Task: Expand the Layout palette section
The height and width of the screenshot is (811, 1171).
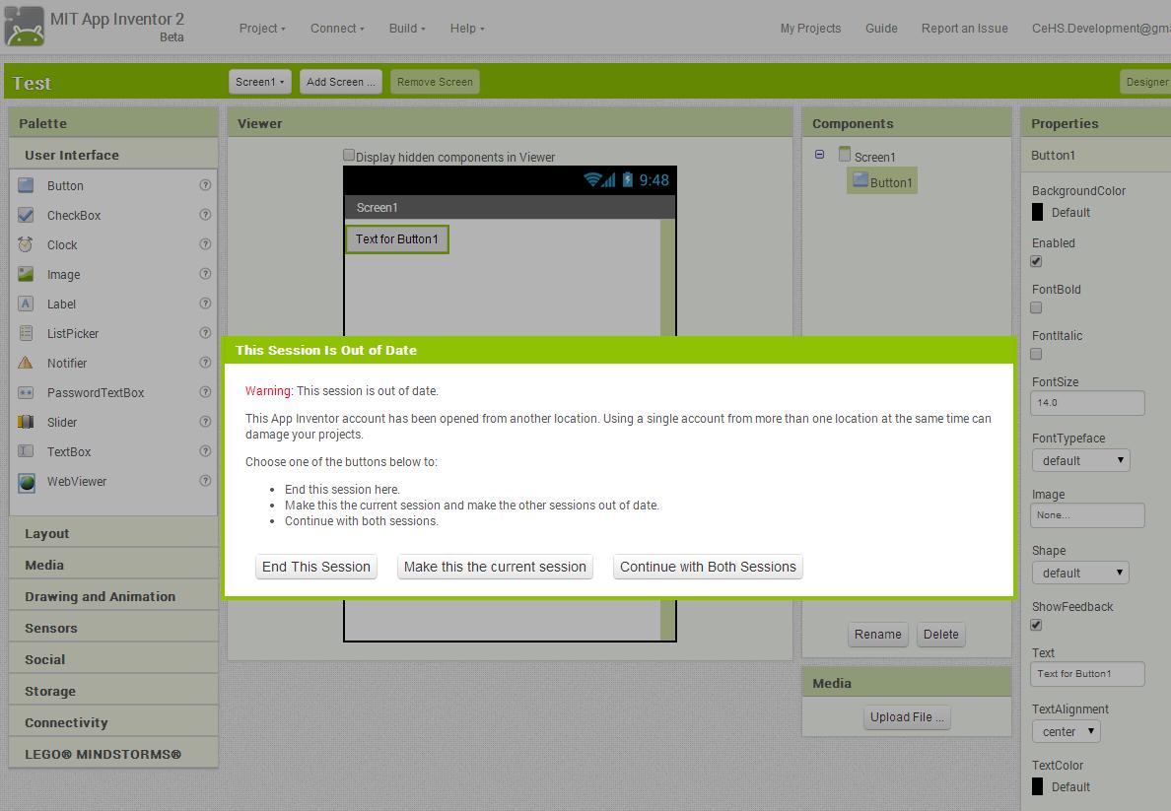Action: pyautogui.click(x=113, y=533)
